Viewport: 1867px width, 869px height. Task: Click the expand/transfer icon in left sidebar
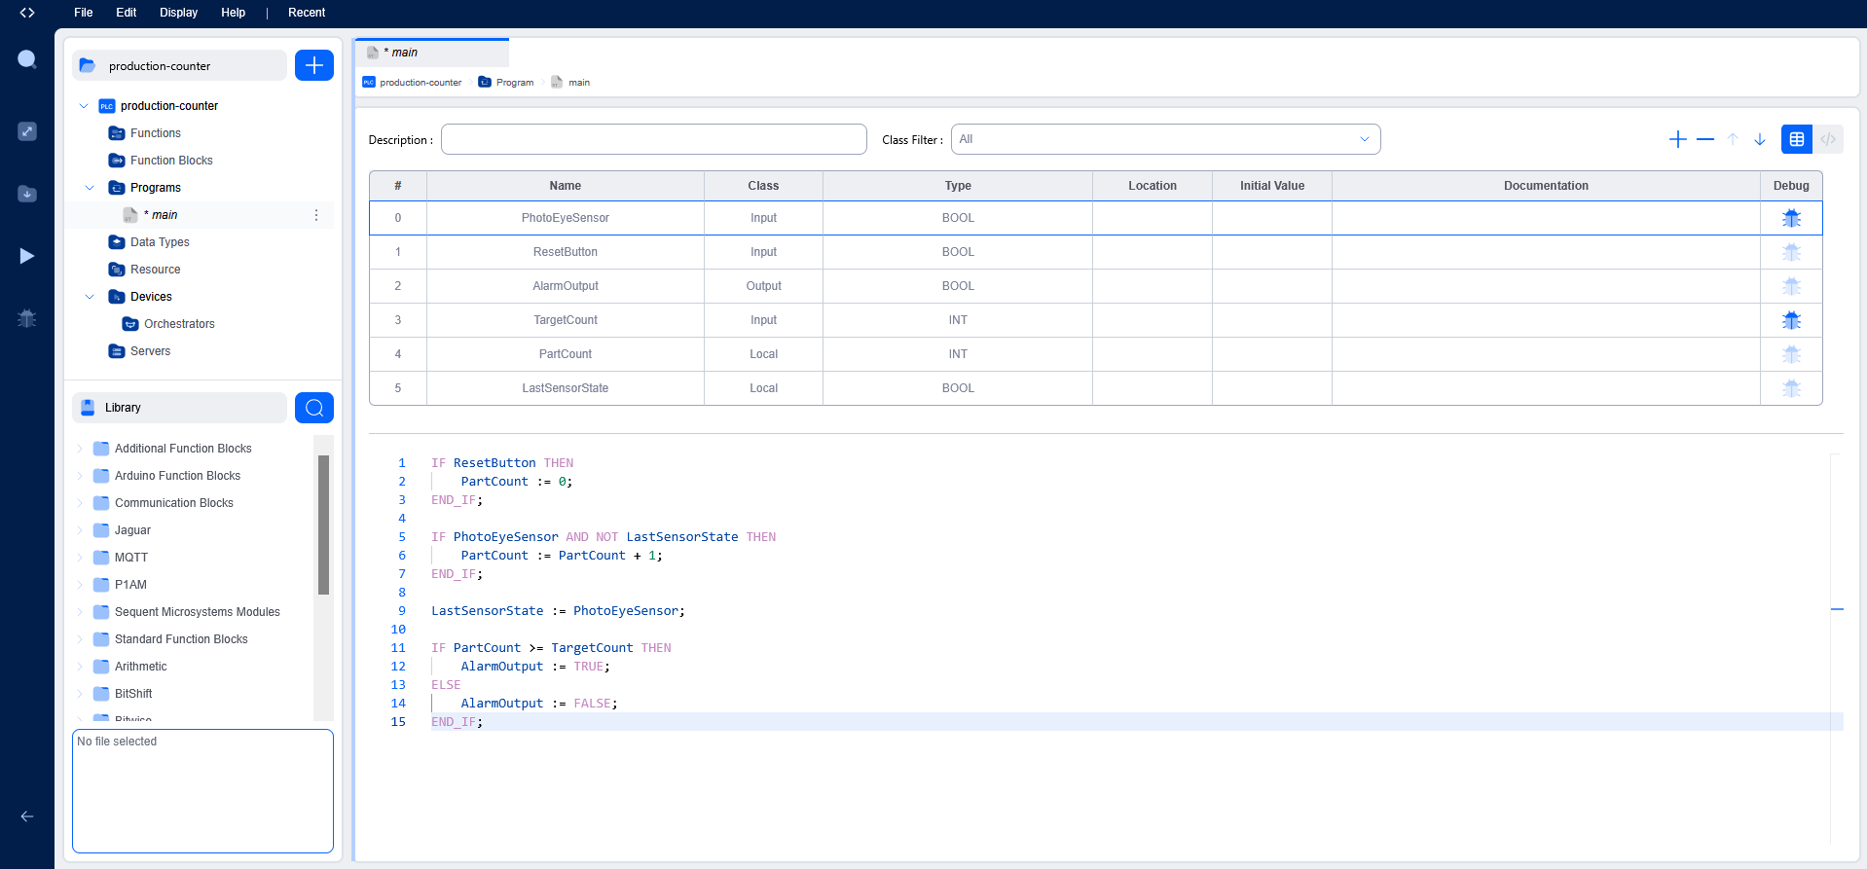[x=27, y=131]
